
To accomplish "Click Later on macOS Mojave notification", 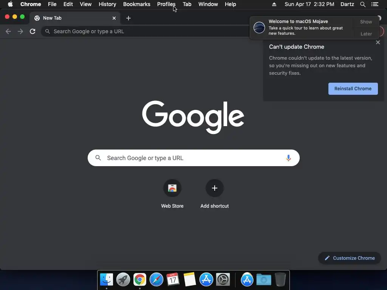I will tap(366, 34).
